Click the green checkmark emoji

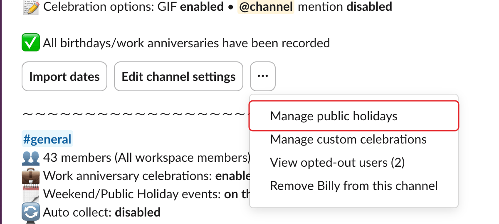click(x=31, y=43)
